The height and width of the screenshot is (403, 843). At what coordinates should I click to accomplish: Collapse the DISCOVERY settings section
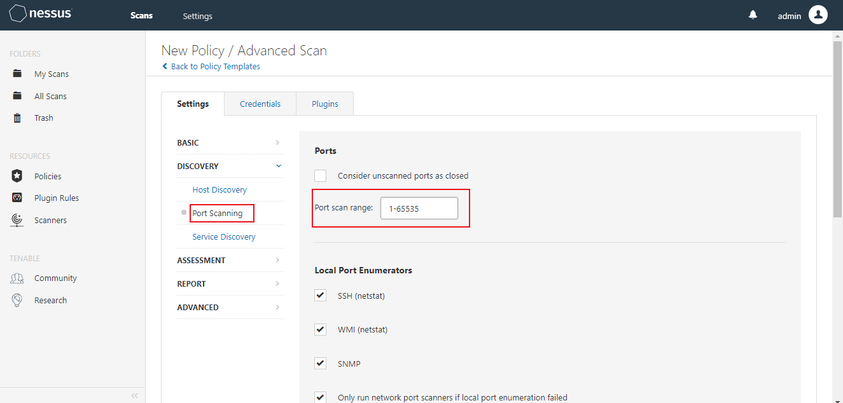tap(278, 167)
